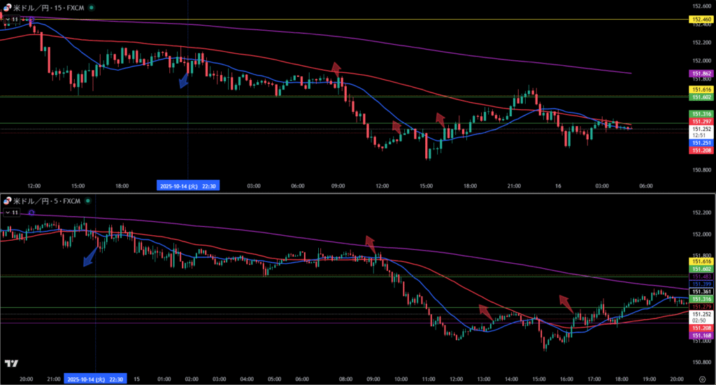Viewport: 716px width, 385px height.
Task: Open time axis settings gear in lower chart
Action: [x=701, y=378]
